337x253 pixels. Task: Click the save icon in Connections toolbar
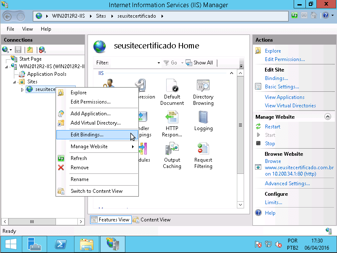coord(18,50)
